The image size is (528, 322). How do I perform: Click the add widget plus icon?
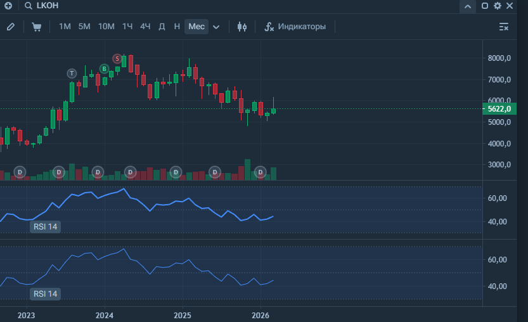tap(8, 6)
